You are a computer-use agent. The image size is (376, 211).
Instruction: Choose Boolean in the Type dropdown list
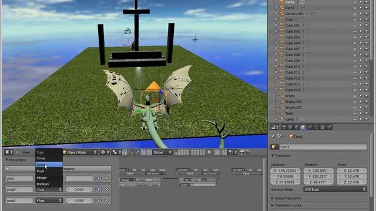point(49,184)
